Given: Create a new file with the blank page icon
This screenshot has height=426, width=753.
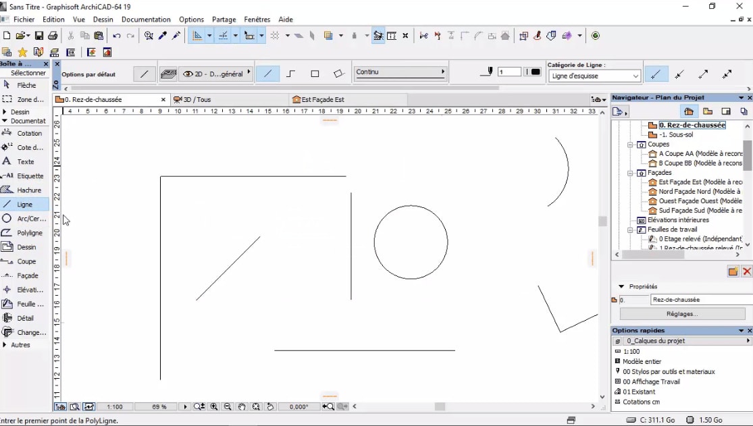Looking at the screenshot, I should coord(7,36).
